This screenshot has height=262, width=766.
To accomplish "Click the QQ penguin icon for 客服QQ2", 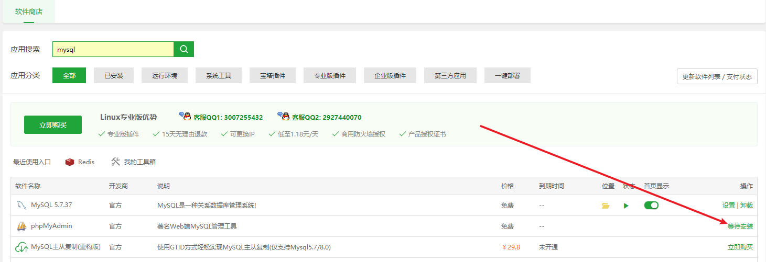I will (x=283, y=116).
